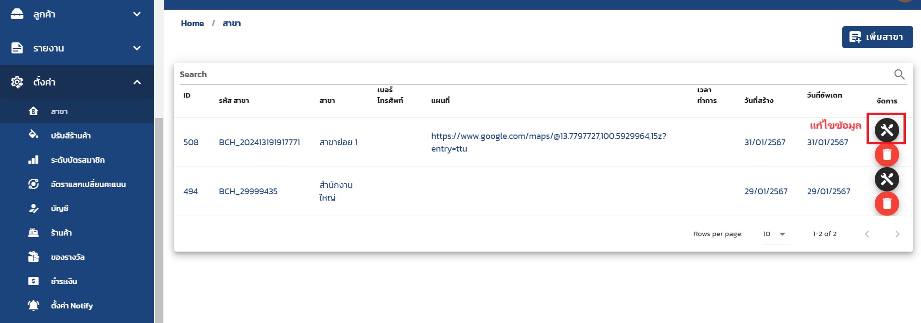Click the เพิ่มสาขา button
The height and width of the screenshot is (323, 921).
877,37
